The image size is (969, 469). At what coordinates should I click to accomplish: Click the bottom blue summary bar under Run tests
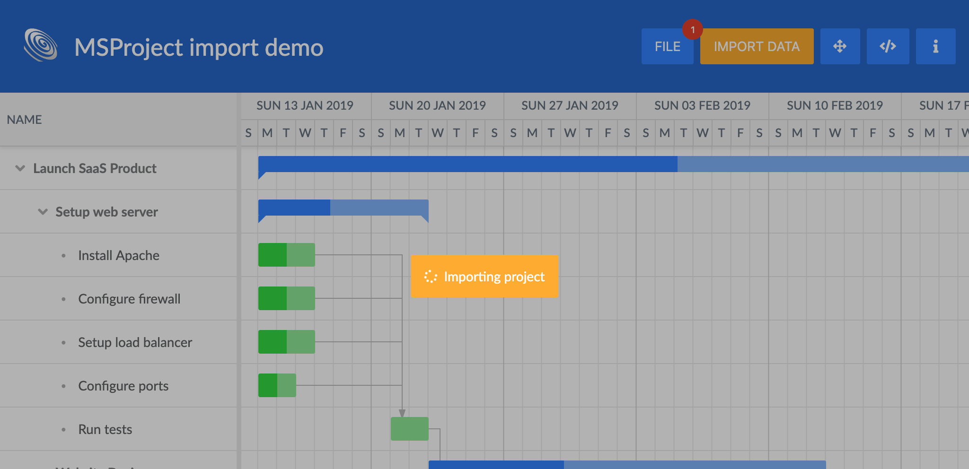tap(627, 465)
